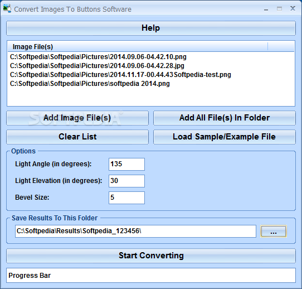The image size is (302, 289).
Task: Select file 2014.09.06-04.42.28.jpg in list
Action: (97, 66)
